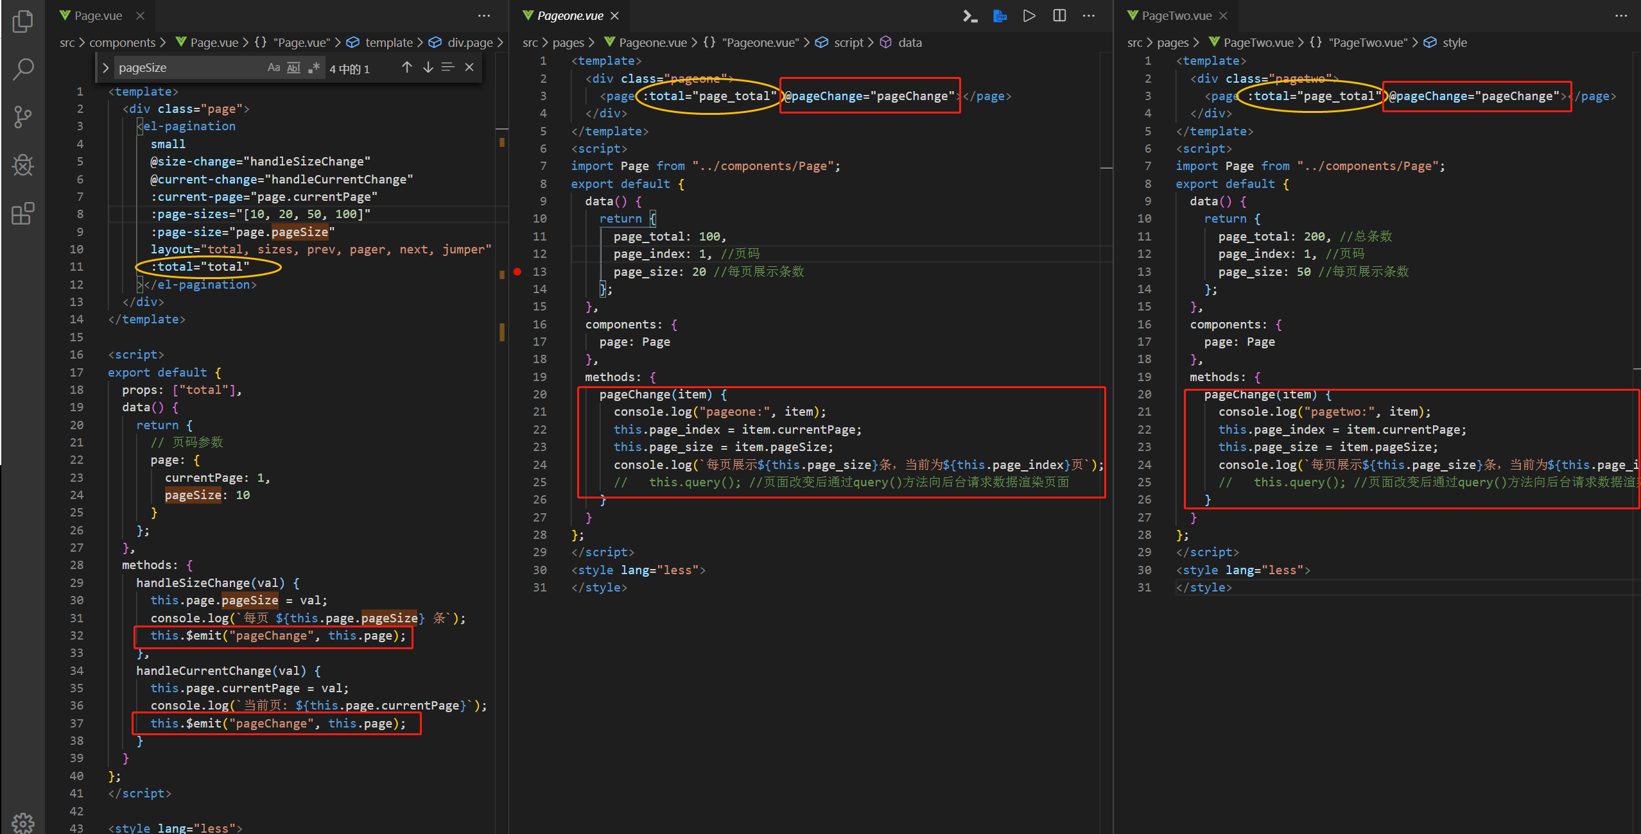Click 'handleSizeChange(val)' method on Page.vue line 29
Viewport: 1641px width, 834px height.
pos(210,583)
